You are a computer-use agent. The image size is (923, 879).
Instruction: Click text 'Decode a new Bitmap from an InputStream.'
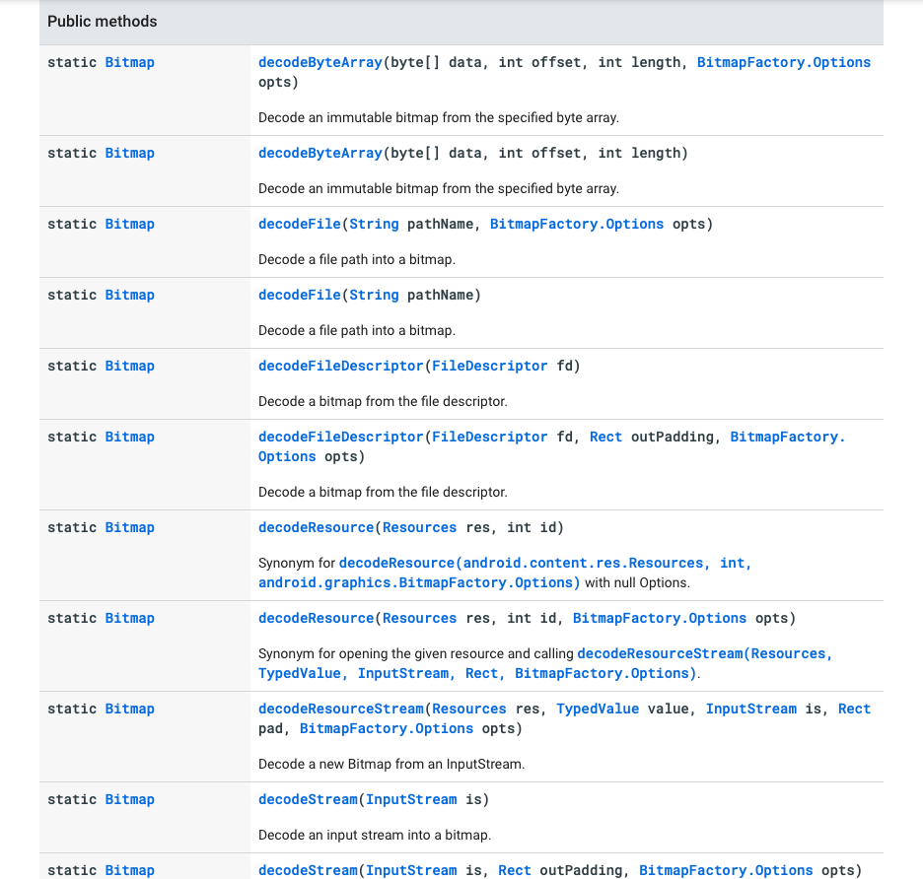[391, 765]
